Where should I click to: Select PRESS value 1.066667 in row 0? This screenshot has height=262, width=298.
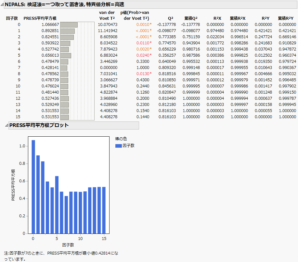click(x=50, y=25)
